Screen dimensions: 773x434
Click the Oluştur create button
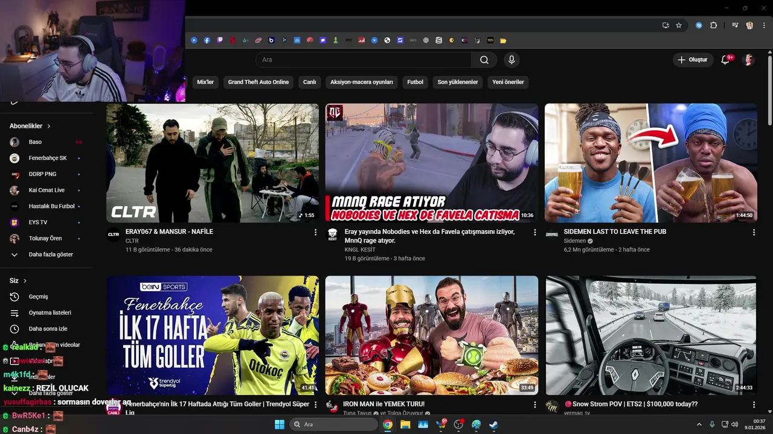pyautogui.click(x=693, y=60)
